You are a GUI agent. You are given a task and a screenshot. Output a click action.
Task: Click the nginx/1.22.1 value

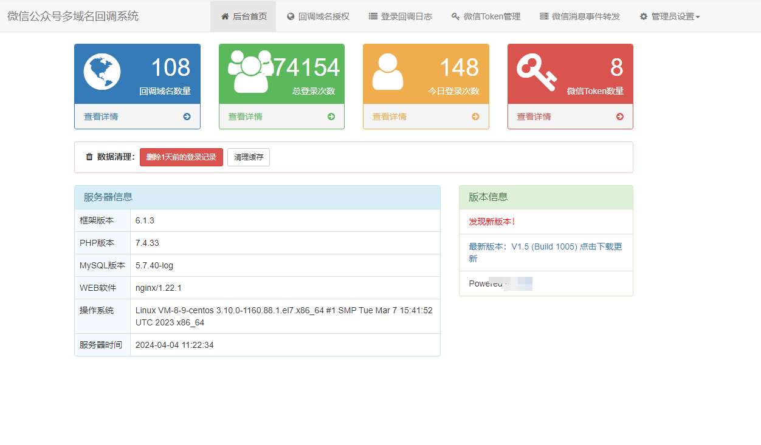(x=159, y=288)
